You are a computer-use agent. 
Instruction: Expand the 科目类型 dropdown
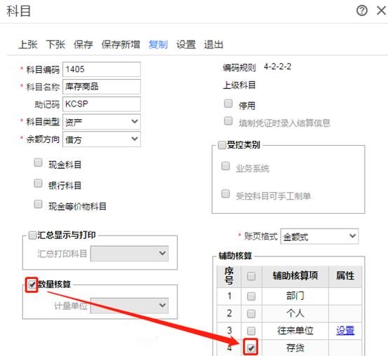pos(102,122)
